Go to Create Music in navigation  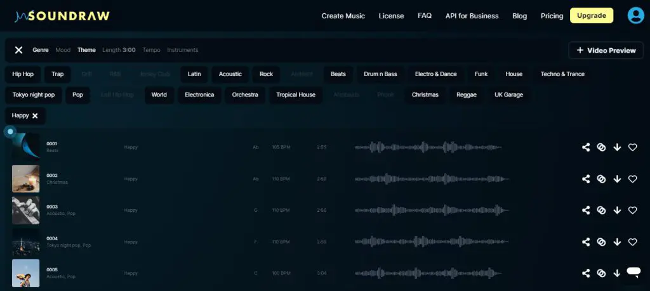coord(343,16)
